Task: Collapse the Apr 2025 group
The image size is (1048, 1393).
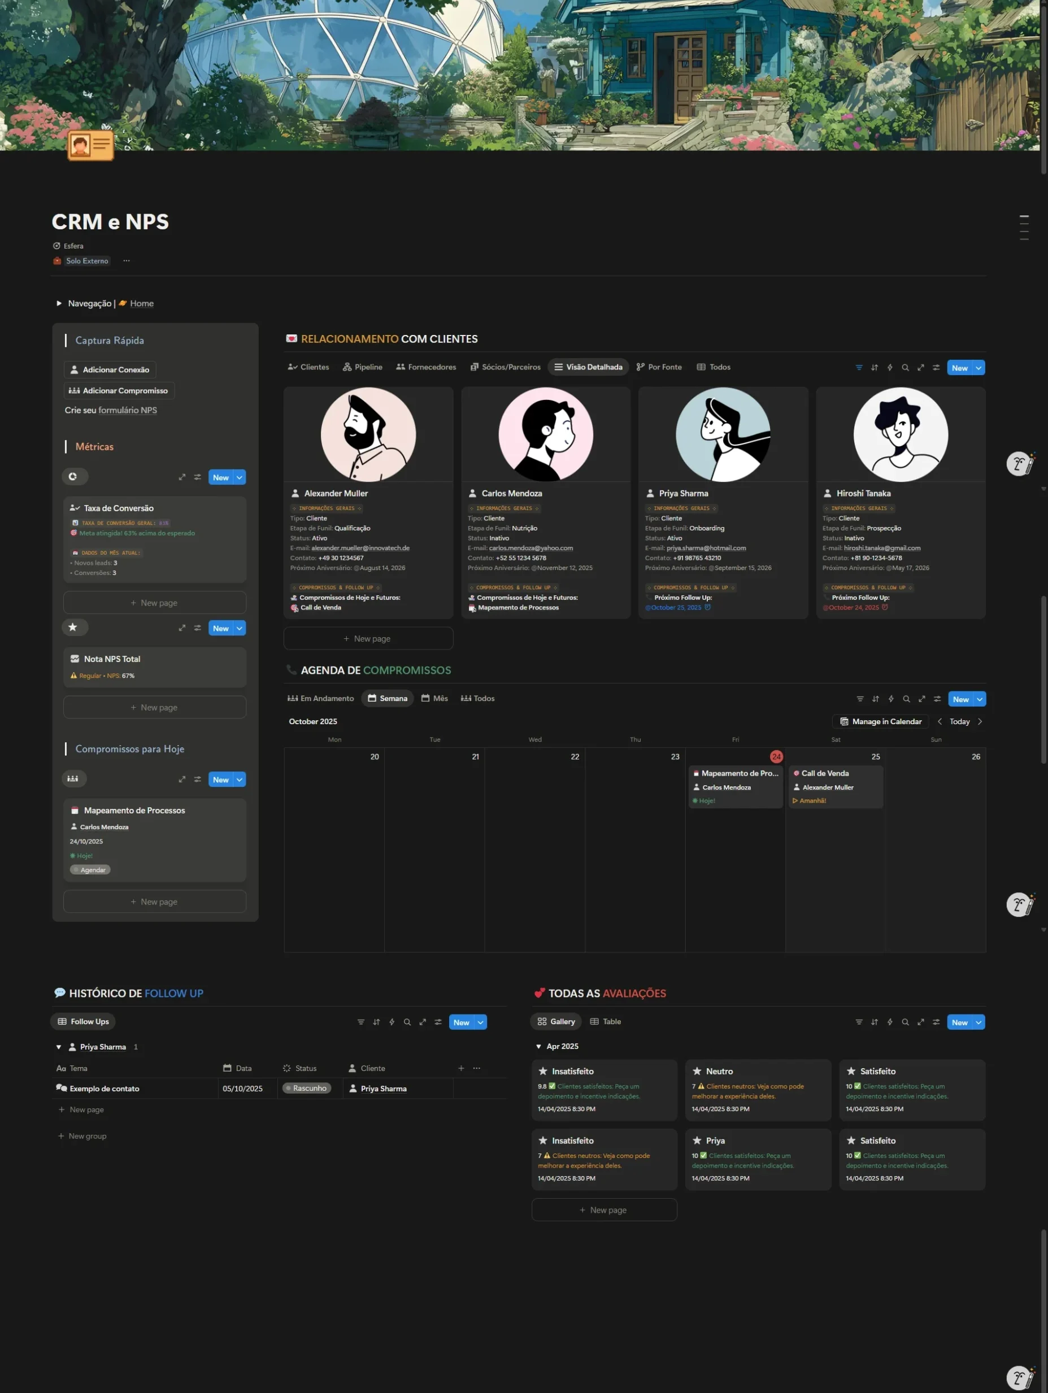Action: point(538,1047)
